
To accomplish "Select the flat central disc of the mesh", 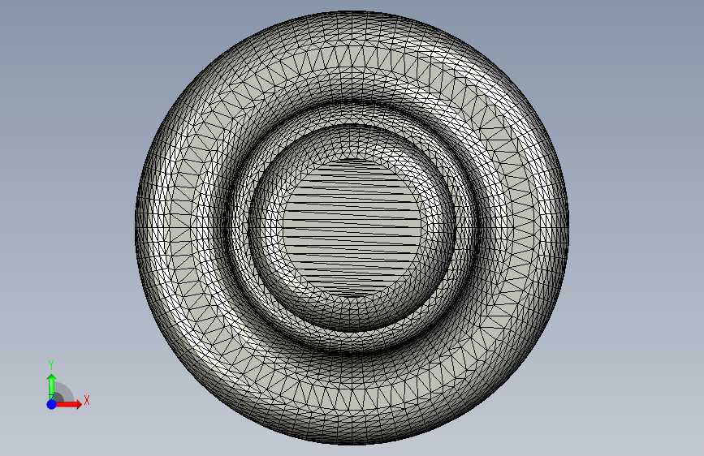I will 352,227.
